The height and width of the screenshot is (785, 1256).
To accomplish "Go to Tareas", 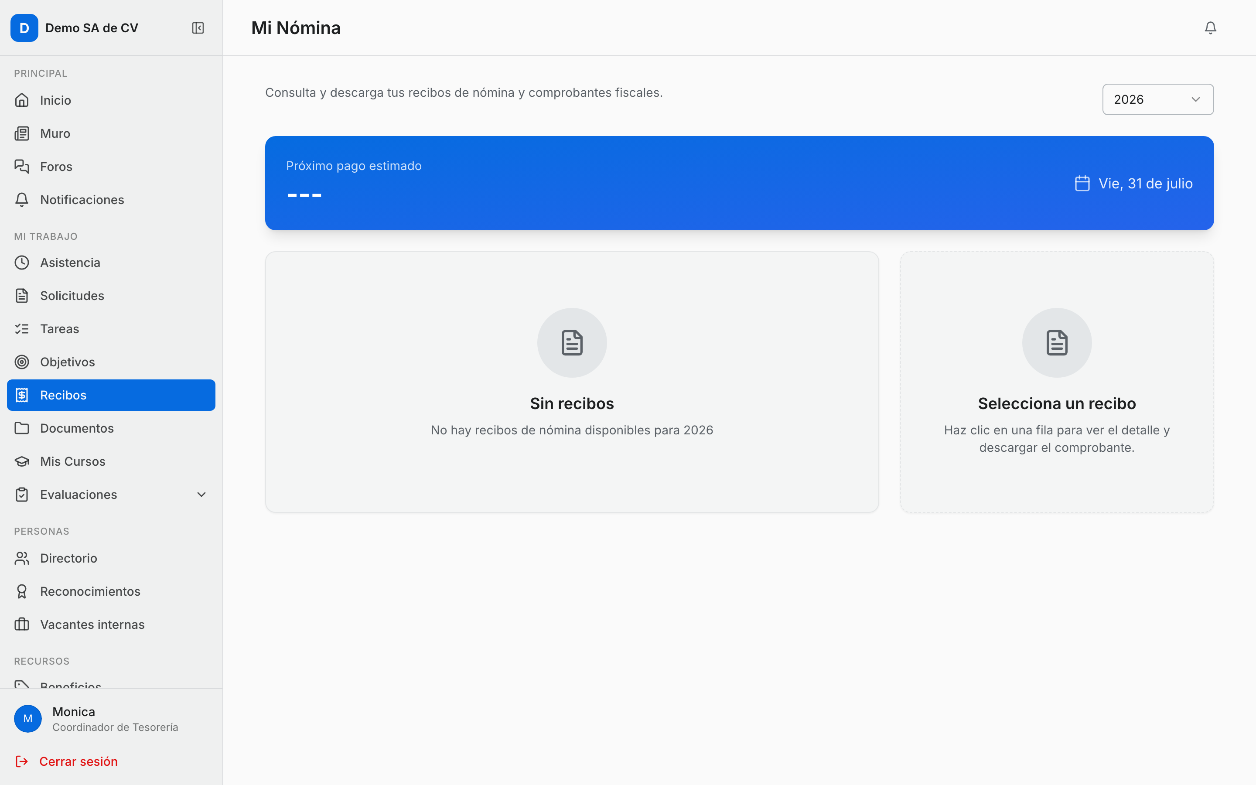I will pos(111,329).
